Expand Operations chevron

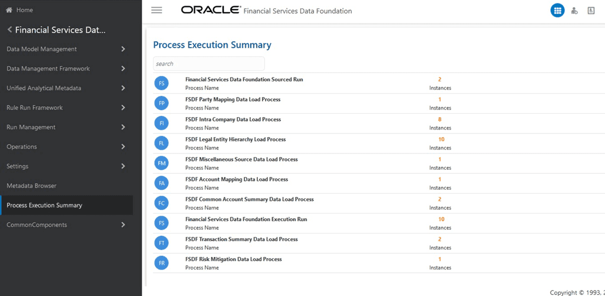coord(123,147)
